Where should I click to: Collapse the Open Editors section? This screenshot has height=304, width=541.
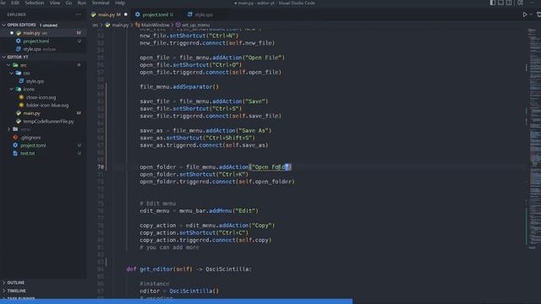3,24
